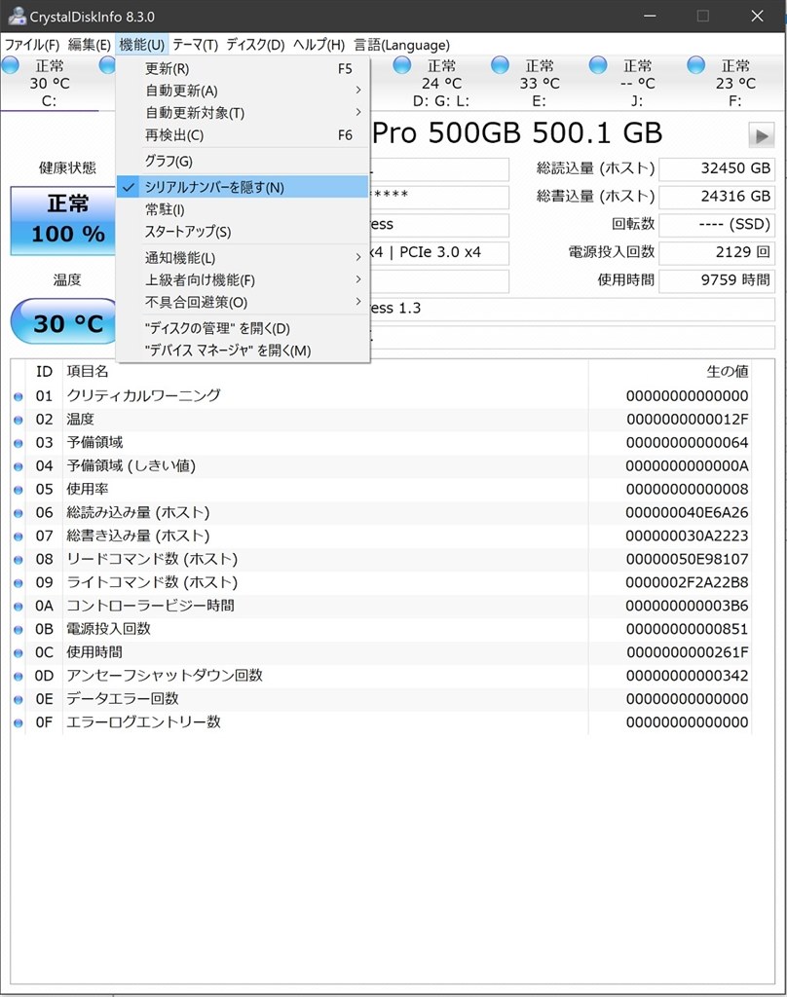Click the 電源投入回数 value 2129 回 field

click(x=717, y=252)
